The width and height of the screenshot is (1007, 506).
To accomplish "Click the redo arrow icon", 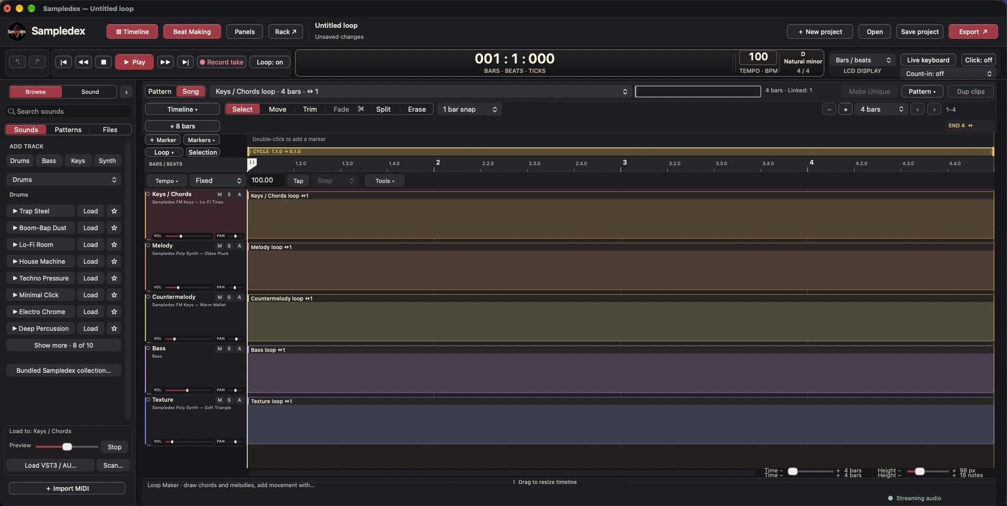I will pyautogui.click(x=37, y=62).
